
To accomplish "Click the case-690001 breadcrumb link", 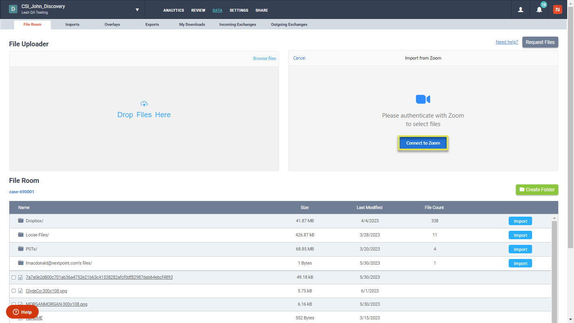I will pos(22,192).
